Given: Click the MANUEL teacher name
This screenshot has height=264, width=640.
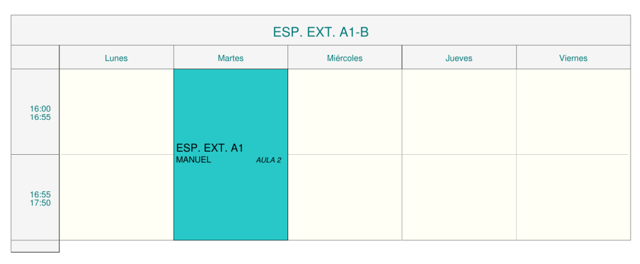Looking at the screenshot, I should pos(194,160).
